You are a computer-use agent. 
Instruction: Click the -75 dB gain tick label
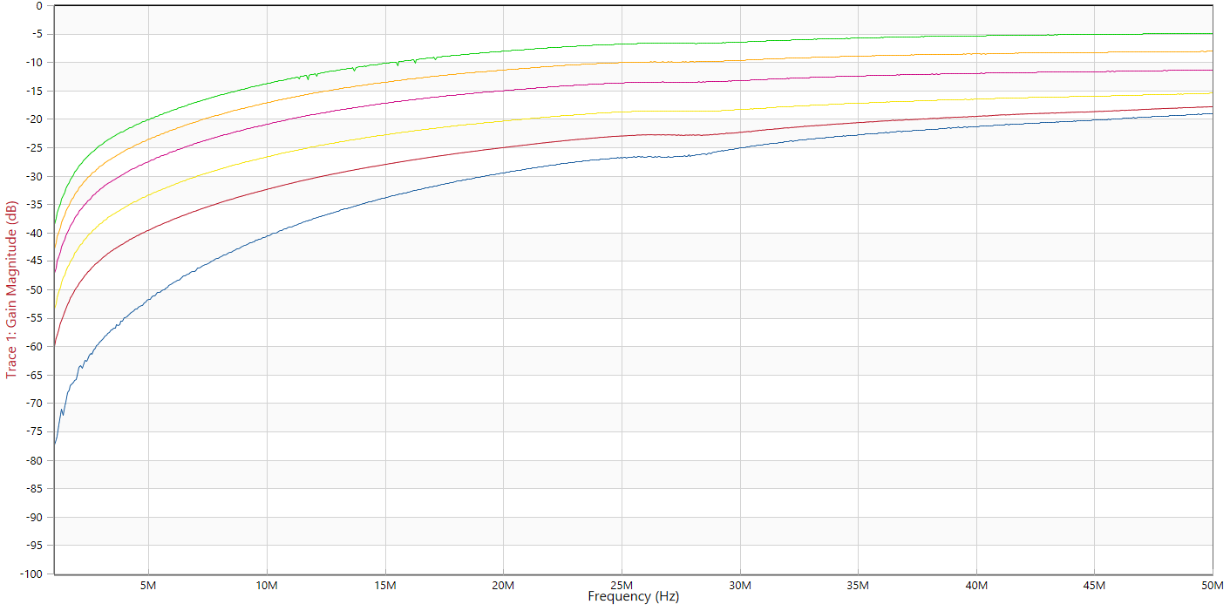[33, 432]
